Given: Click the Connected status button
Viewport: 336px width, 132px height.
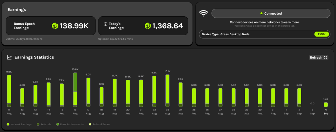Looking at the screenshot, I should point(271,13).
